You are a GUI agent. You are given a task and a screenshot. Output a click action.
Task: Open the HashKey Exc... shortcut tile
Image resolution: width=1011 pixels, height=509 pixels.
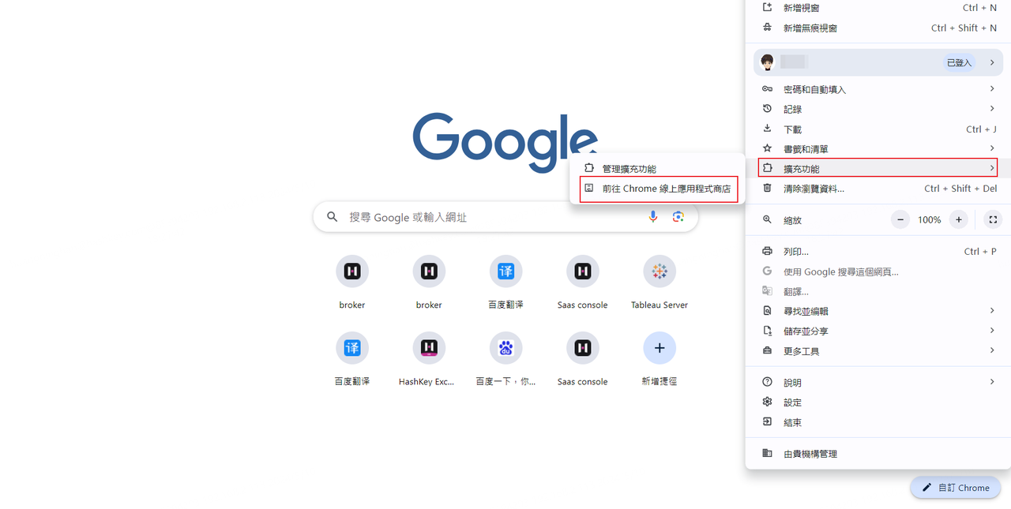tap(429, 348)
